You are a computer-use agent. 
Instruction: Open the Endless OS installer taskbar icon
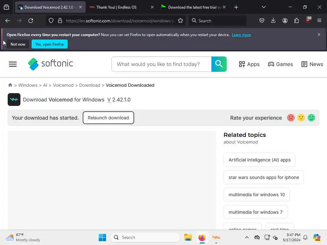tap(216, 237)
